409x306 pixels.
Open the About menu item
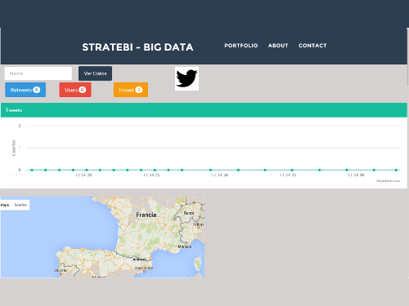pyautogui.click(x=278, y=46)
